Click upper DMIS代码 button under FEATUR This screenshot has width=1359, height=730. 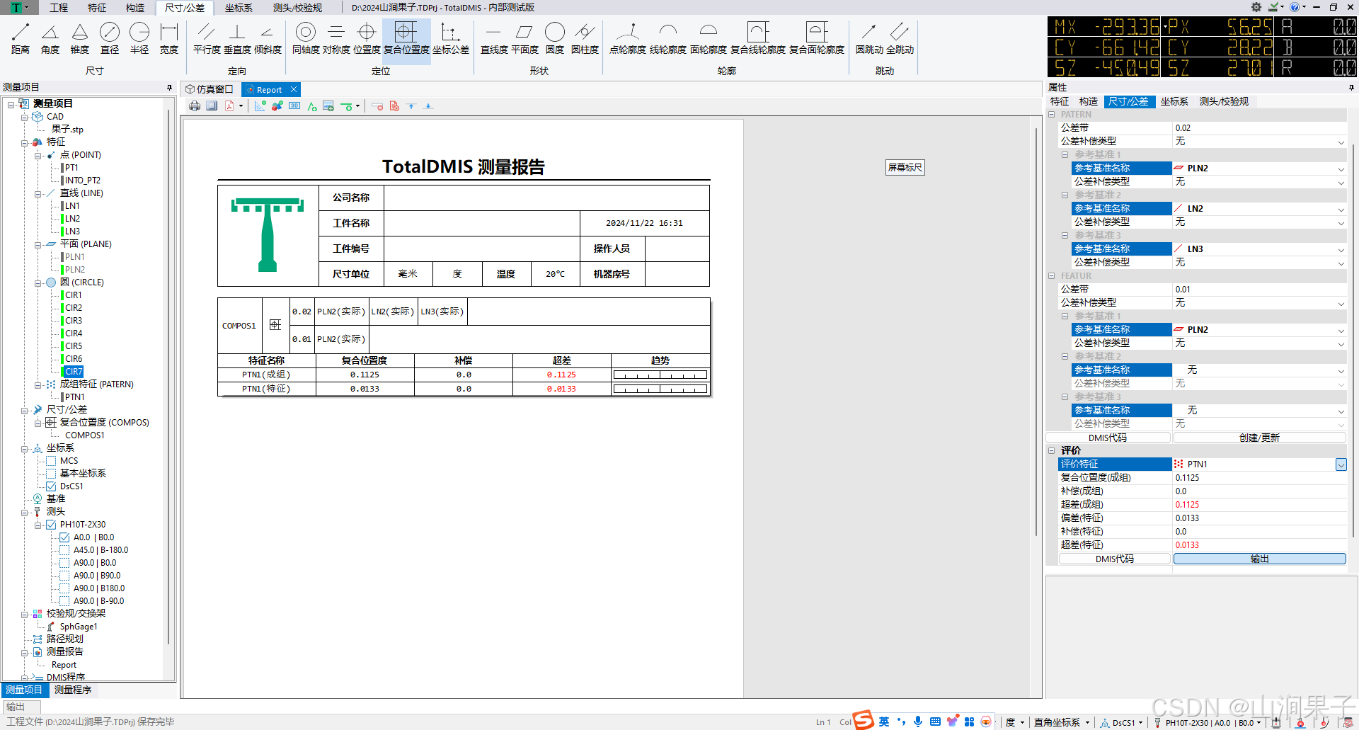tap(1108, 438)
